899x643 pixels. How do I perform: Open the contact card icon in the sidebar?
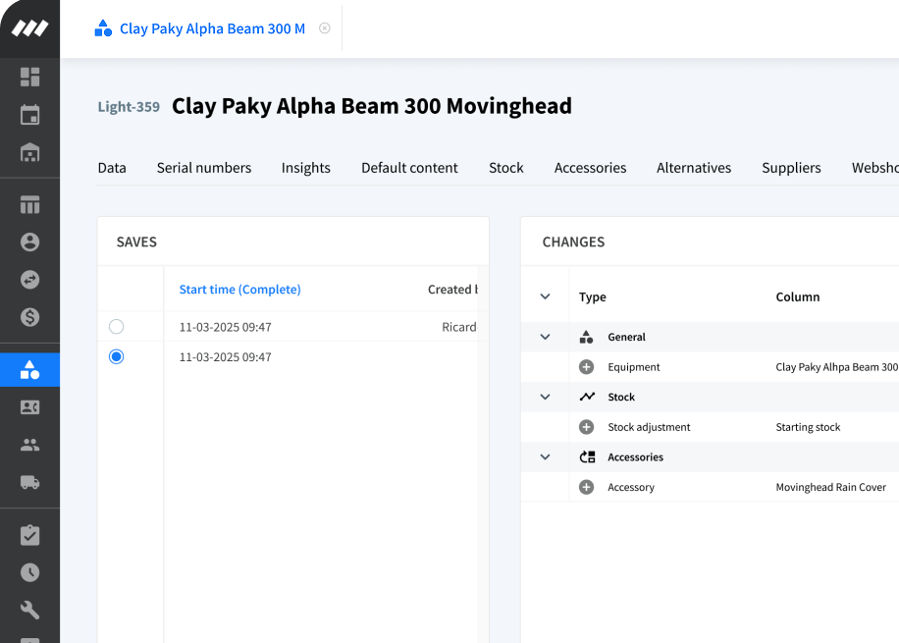coord(29,407)
